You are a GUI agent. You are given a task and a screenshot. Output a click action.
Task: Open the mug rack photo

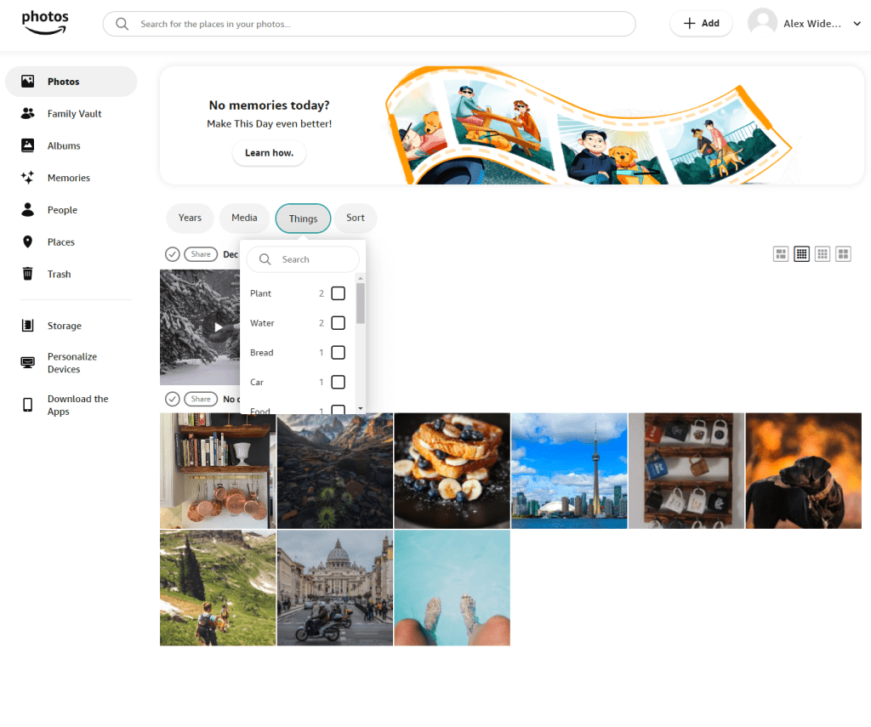click(x=686, y=470)
